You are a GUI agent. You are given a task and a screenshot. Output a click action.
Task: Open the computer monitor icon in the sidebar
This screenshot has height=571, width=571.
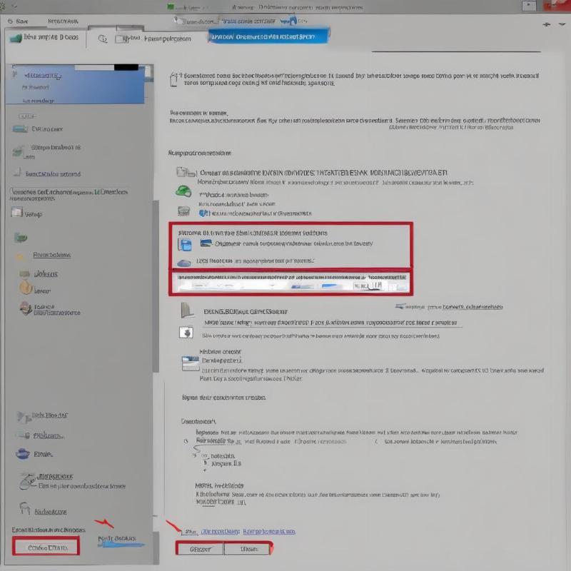[x=20, y=129]
